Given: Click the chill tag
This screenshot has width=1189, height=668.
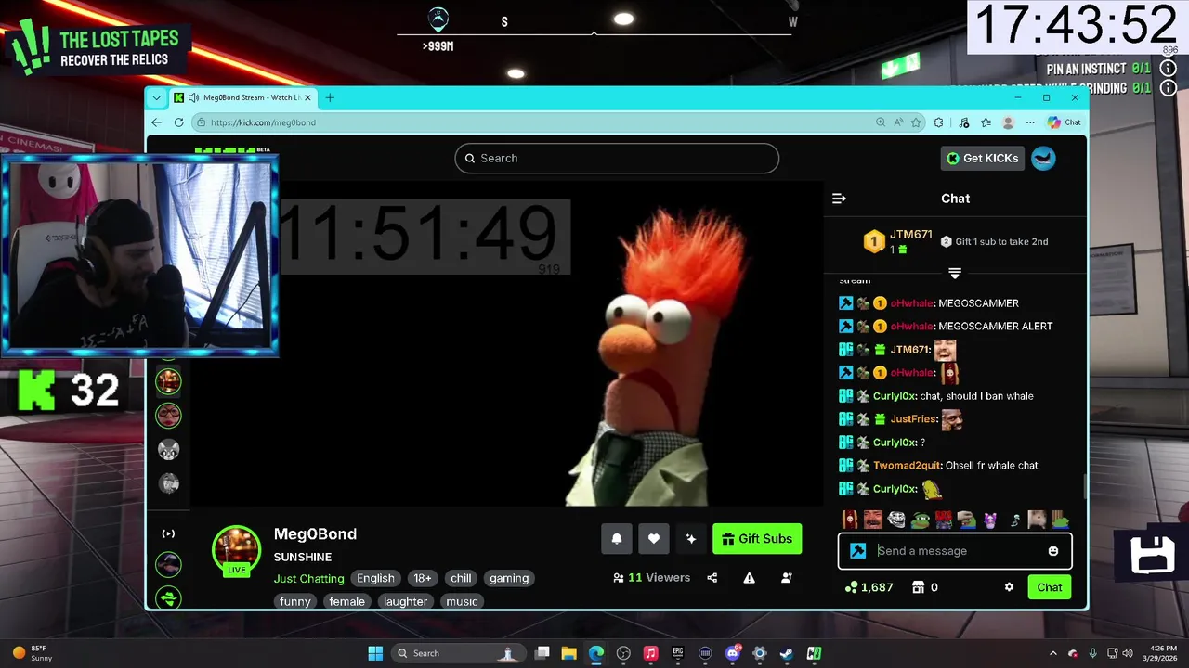Looking at the screenshot, I should [x=461, y=578].
